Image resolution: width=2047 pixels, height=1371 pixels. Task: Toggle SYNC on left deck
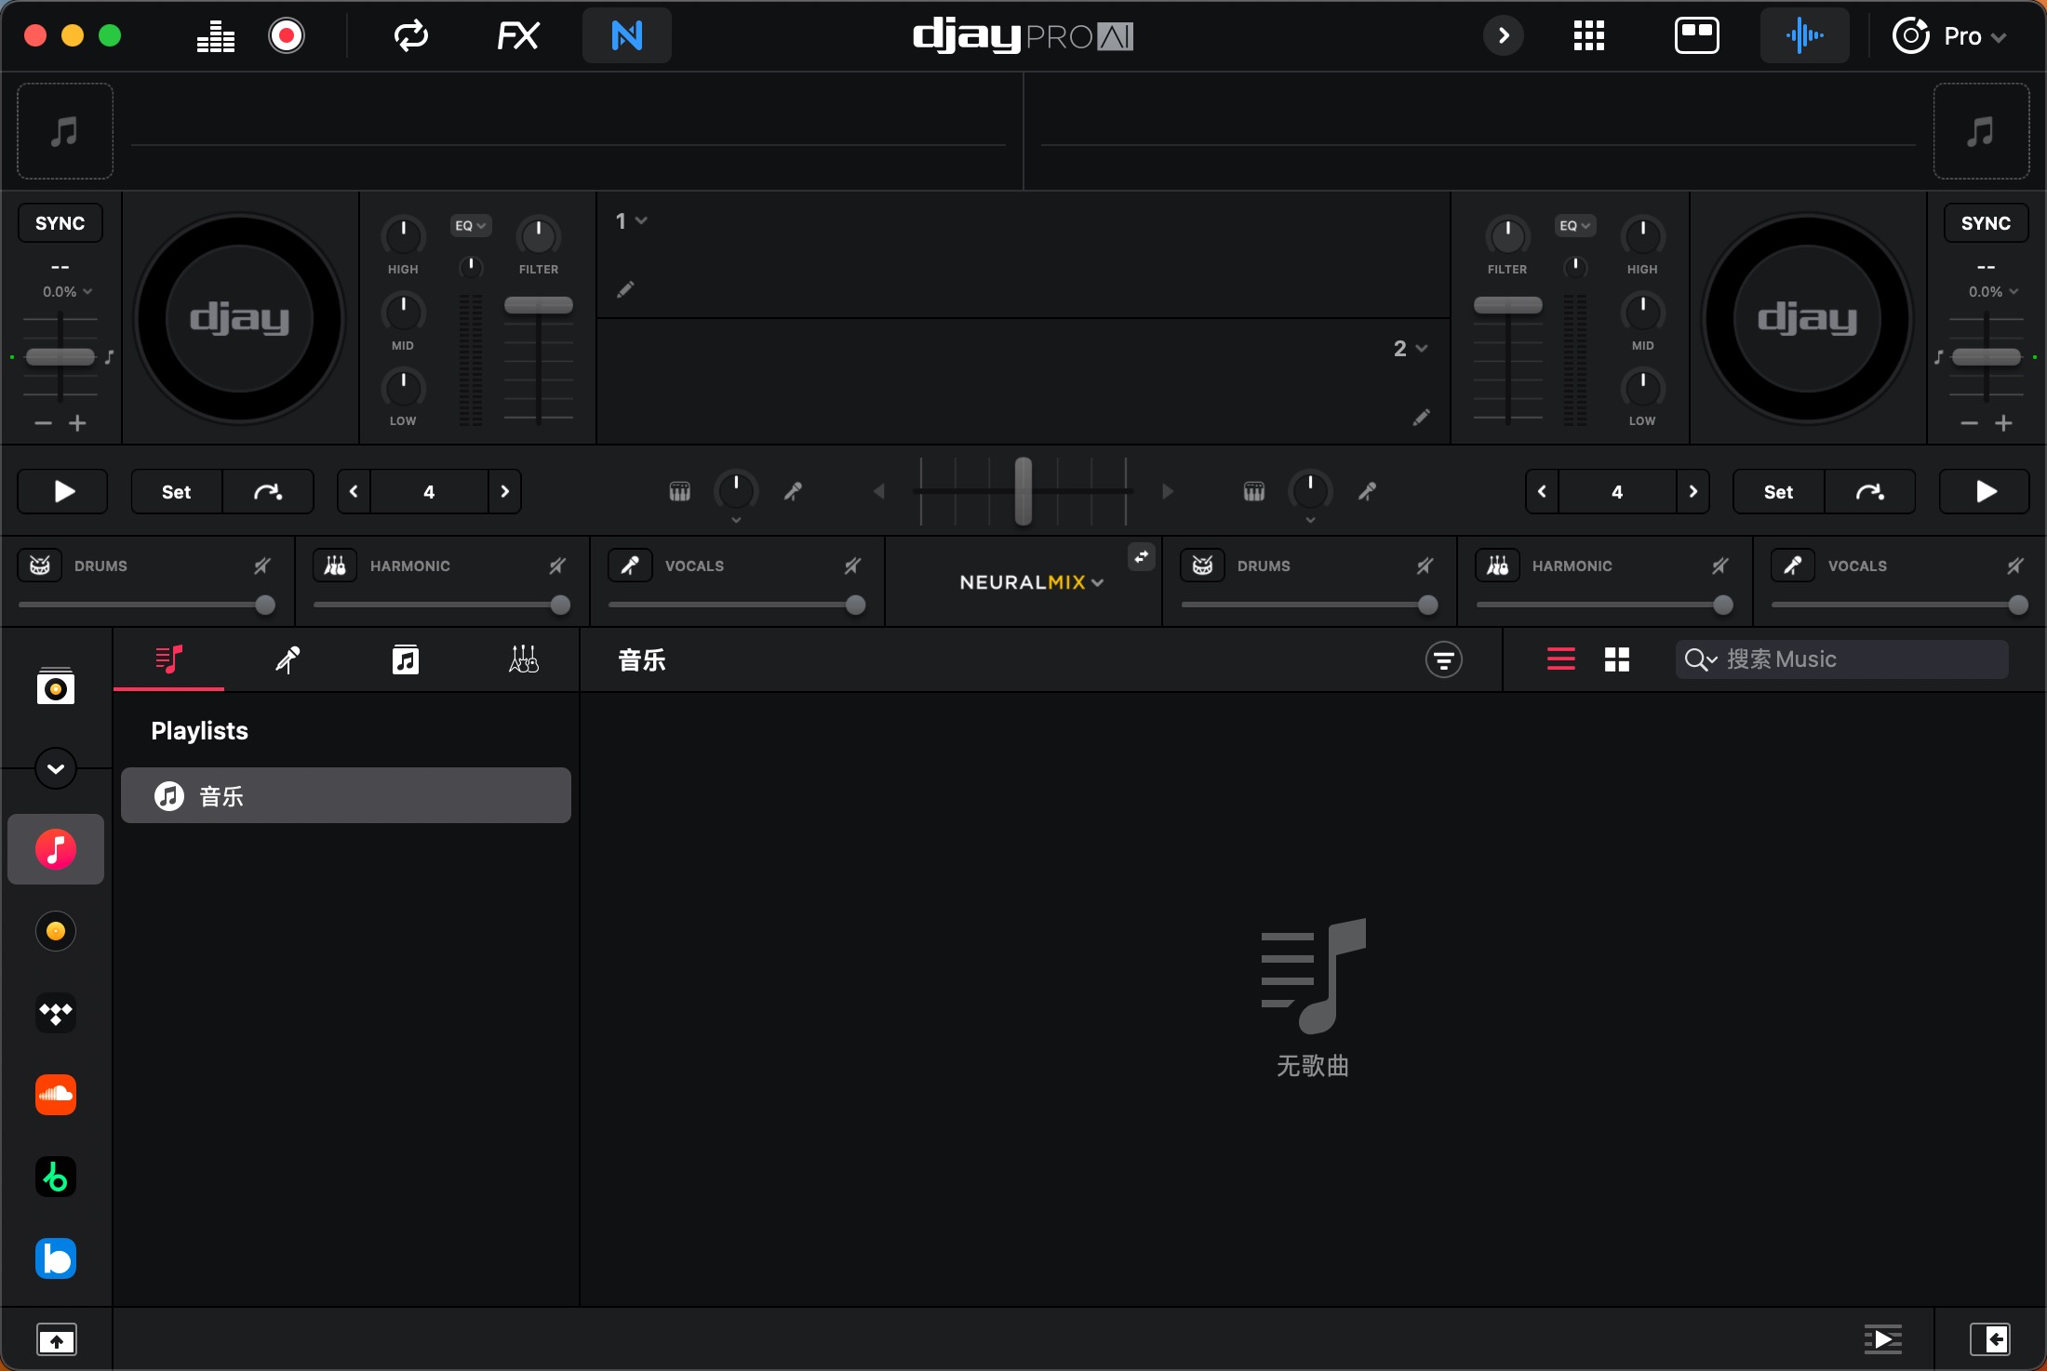tap(58, 223)
